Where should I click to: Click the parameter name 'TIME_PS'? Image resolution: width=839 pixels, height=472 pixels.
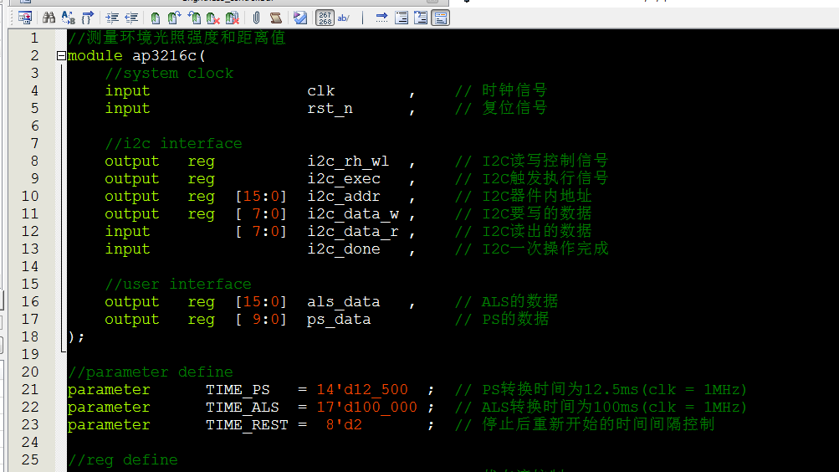(238, 390)
